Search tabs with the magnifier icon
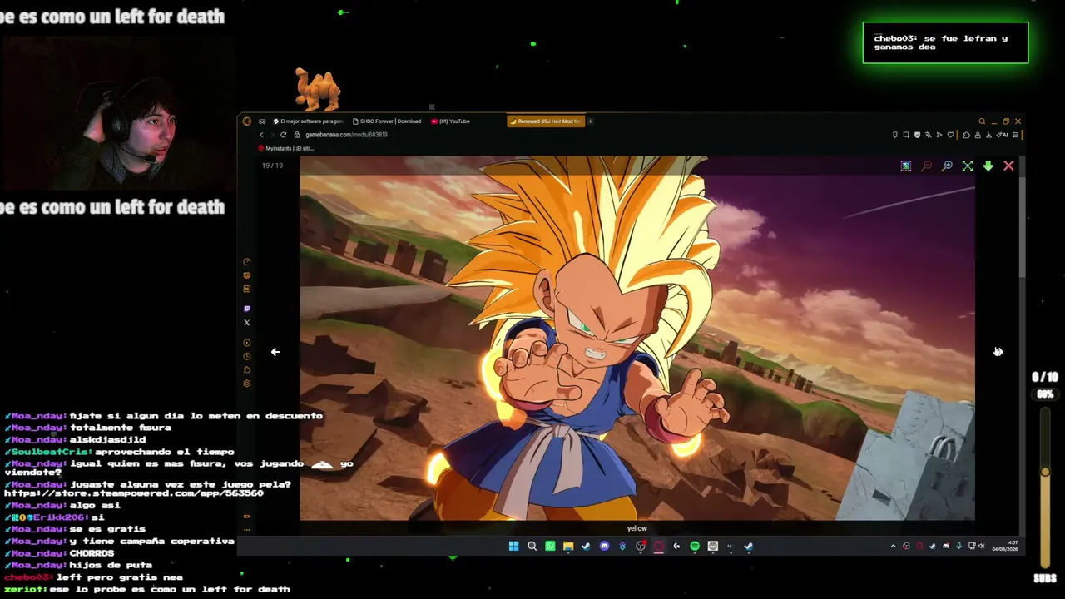This screenshot has width=1065, height=599. (x=982, y=121)
